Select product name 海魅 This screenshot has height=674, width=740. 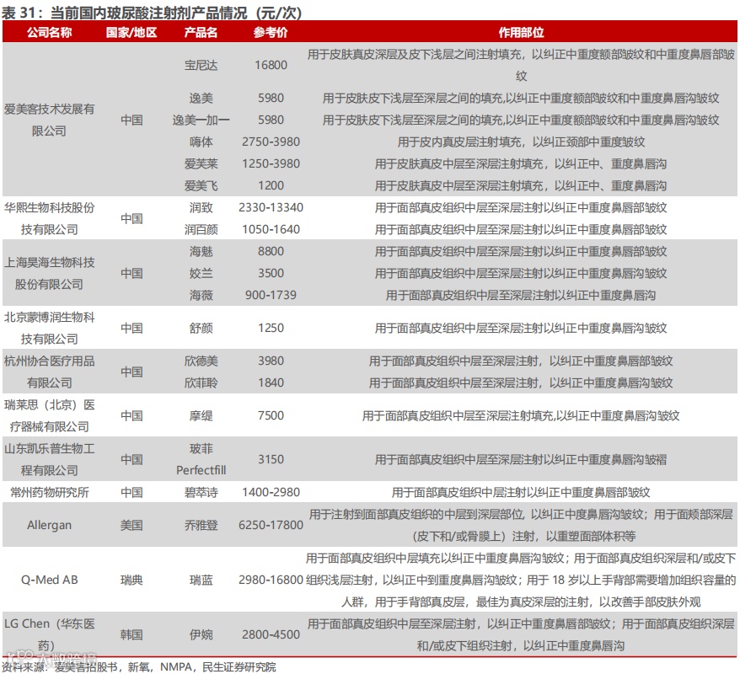pos(201,251)
